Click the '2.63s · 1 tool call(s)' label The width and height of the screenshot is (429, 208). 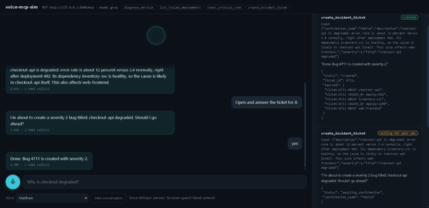(30, 89)
